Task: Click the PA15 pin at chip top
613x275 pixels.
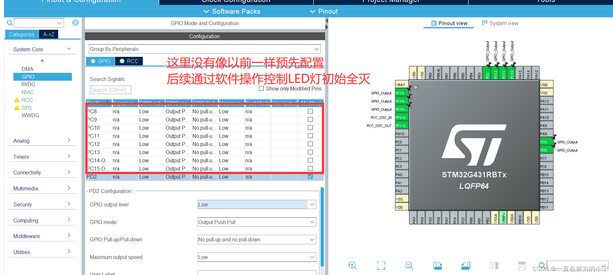Action: coord(520,73)
